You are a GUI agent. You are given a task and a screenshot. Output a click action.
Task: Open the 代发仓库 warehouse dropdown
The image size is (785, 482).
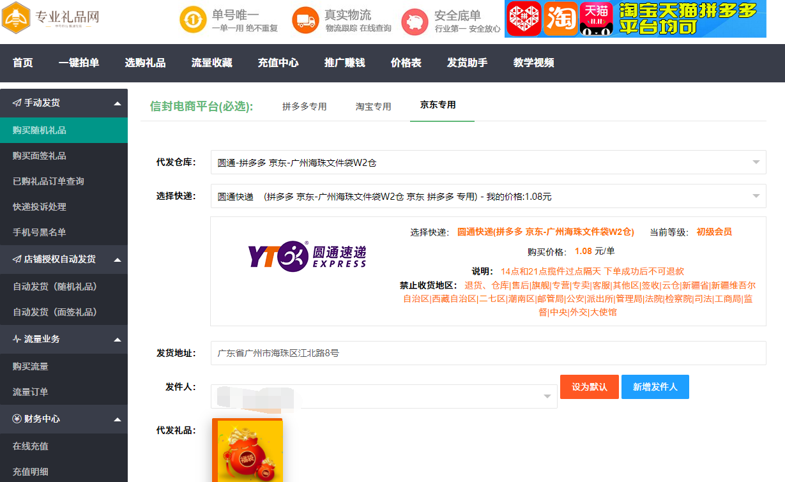[x=488, y=162]
